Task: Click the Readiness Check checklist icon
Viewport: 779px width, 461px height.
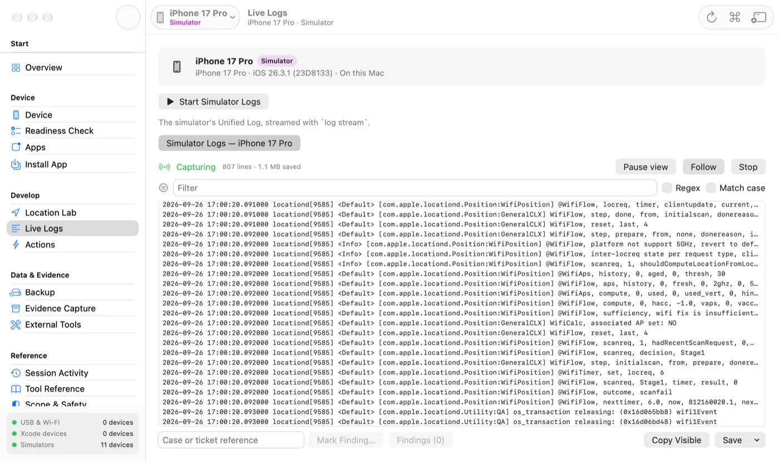Action: 16,131
